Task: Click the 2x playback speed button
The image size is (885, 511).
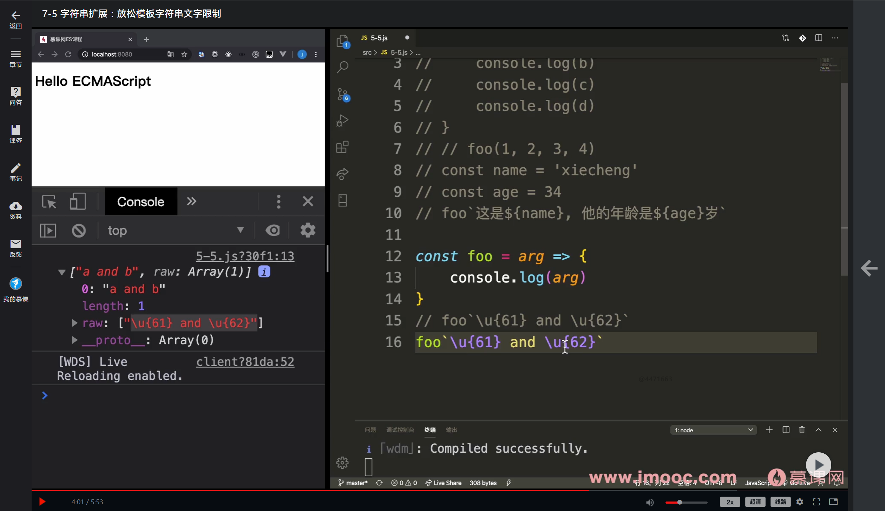Action: (729, 502)
